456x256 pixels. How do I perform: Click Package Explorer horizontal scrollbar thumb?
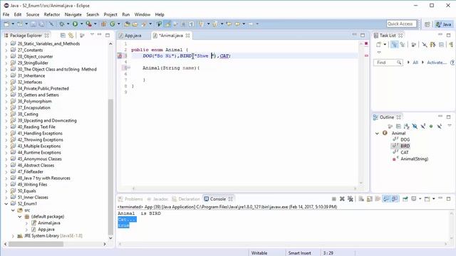[36, 244]
